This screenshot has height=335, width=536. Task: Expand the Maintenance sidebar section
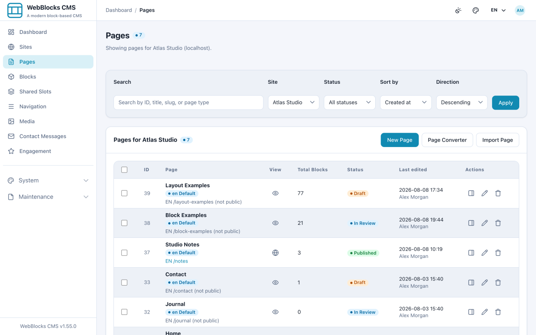tap(48, 197)
